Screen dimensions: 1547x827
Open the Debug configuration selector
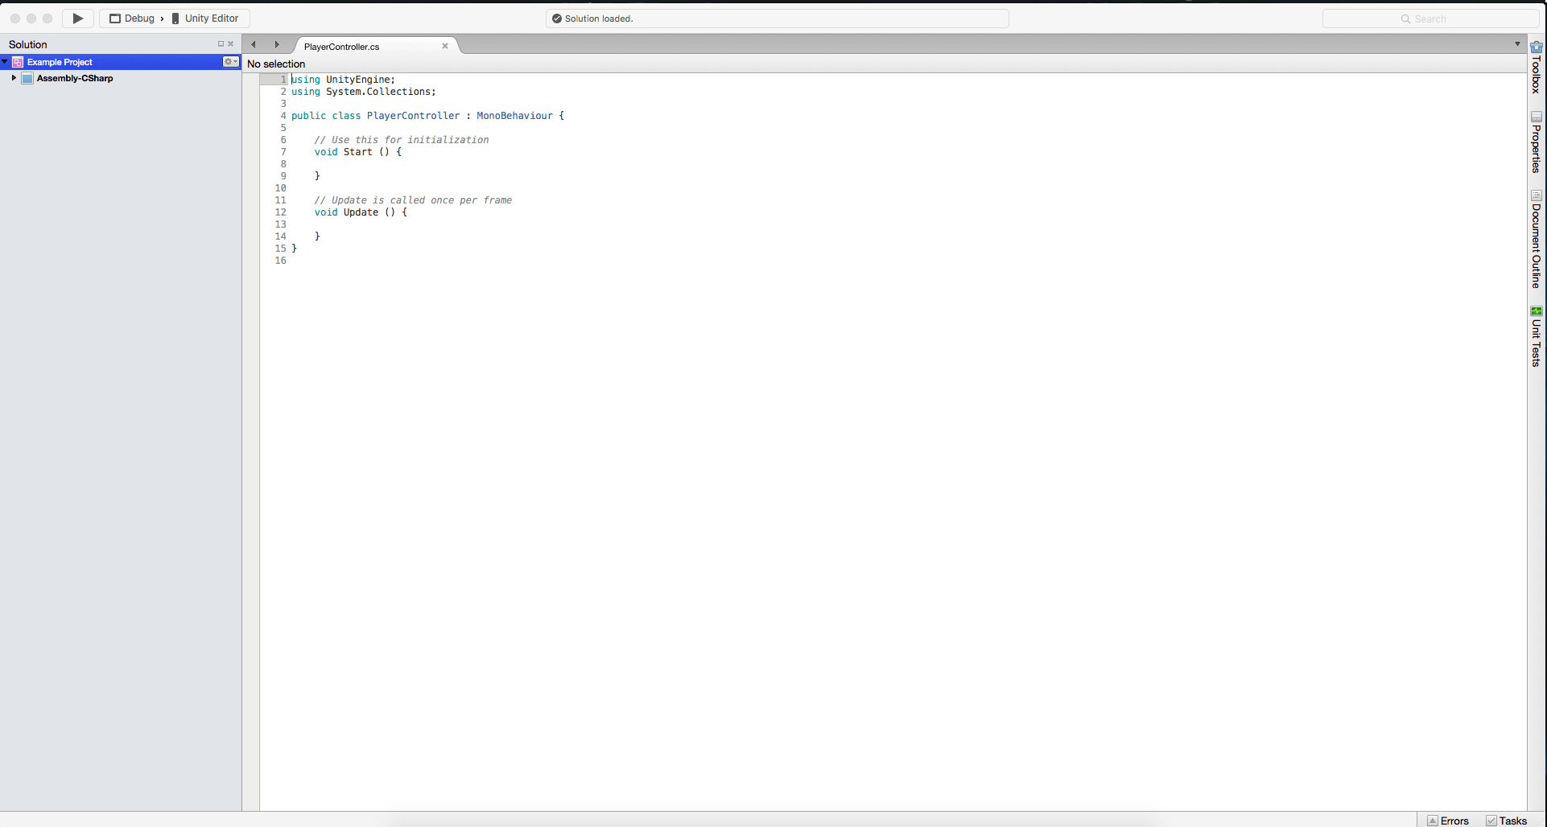132,19
